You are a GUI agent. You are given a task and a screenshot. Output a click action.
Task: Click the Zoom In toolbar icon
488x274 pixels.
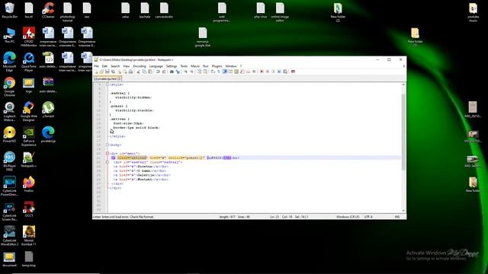[x=186, y=72]
